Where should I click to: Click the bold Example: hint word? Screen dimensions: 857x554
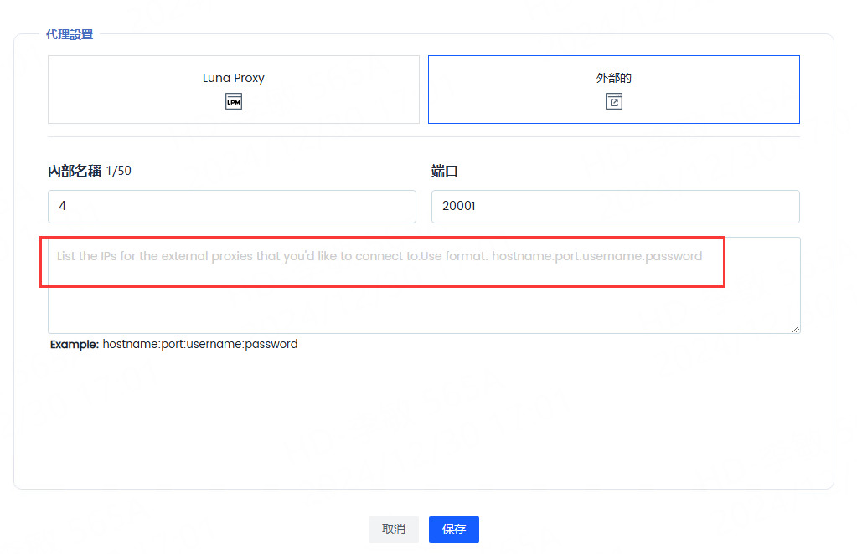[x=75, y=344]
